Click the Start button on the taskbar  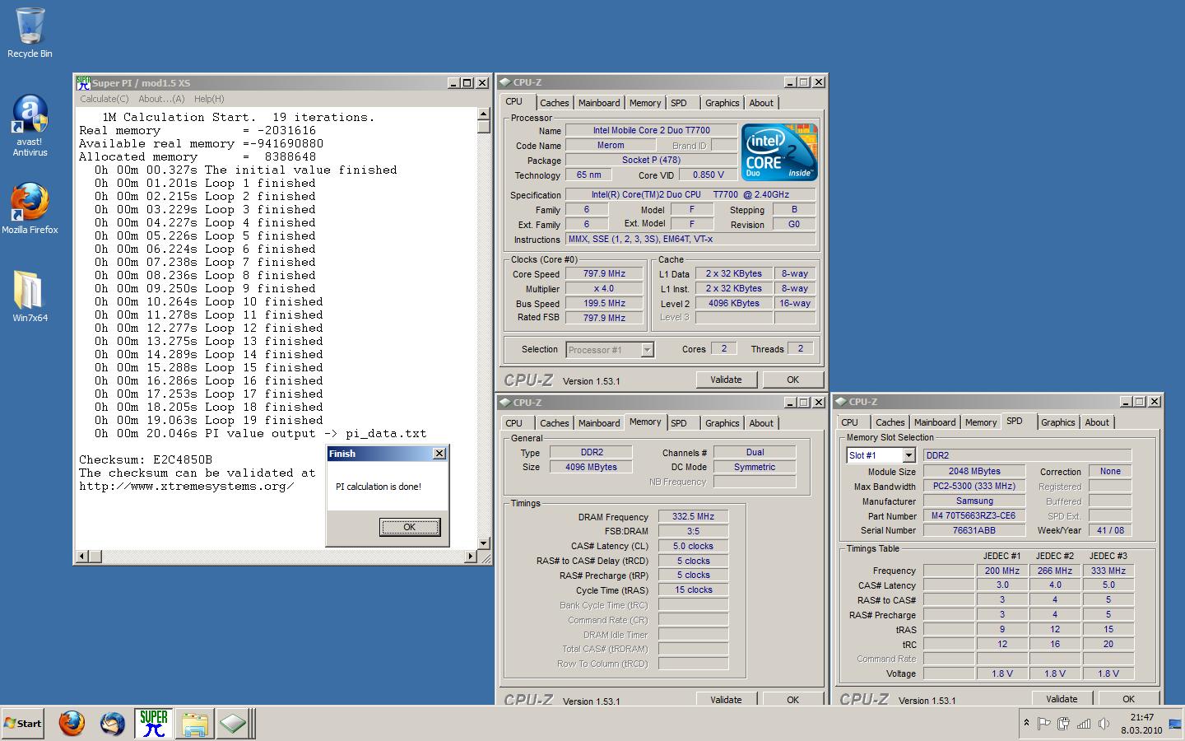[x=23, y=724]
